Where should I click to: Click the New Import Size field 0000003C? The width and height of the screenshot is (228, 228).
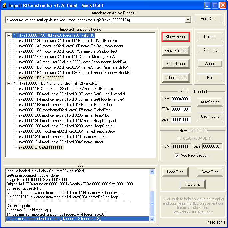(x=212, y=146)
